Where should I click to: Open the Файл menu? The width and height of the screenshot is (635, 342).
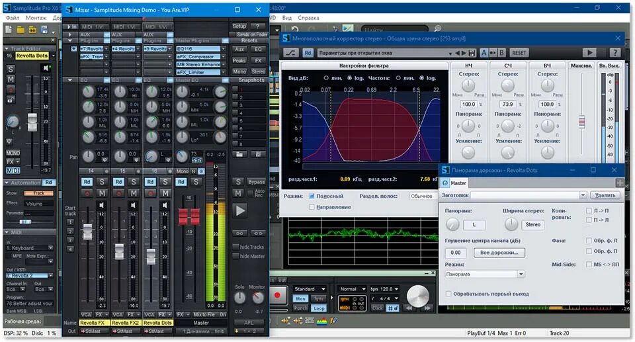[13, 18]
